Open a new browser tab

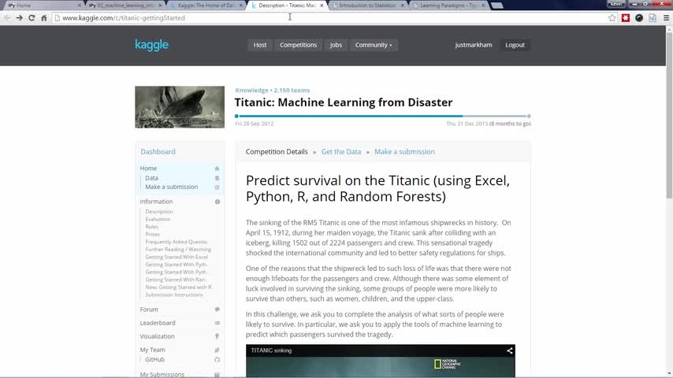[x=497, y=6]
